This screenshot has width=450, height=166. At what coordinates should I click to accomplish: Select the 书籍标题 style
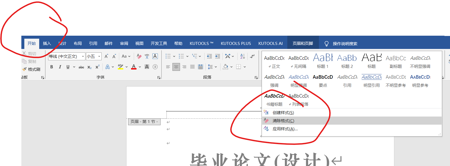click(x=274, y=99)
